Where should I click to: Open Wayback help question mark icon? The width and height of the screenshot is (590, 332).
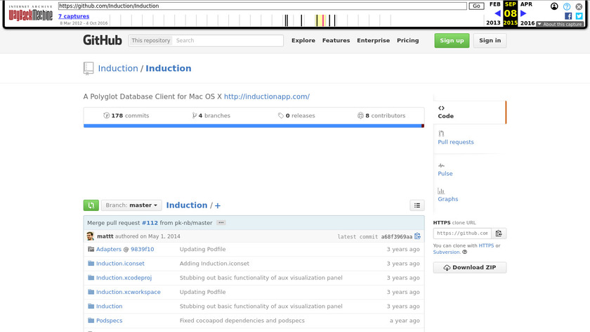click(x=567, y=6)
